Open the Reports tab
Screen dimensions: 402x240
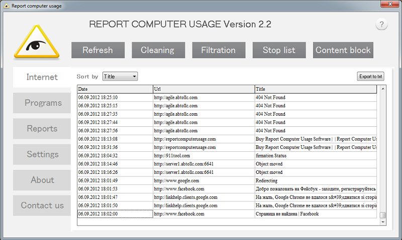(x=42, y=129)
